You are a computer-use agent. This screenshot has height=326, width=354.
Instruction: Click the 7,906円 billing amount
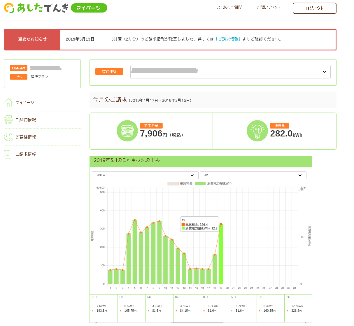point(162,134)
